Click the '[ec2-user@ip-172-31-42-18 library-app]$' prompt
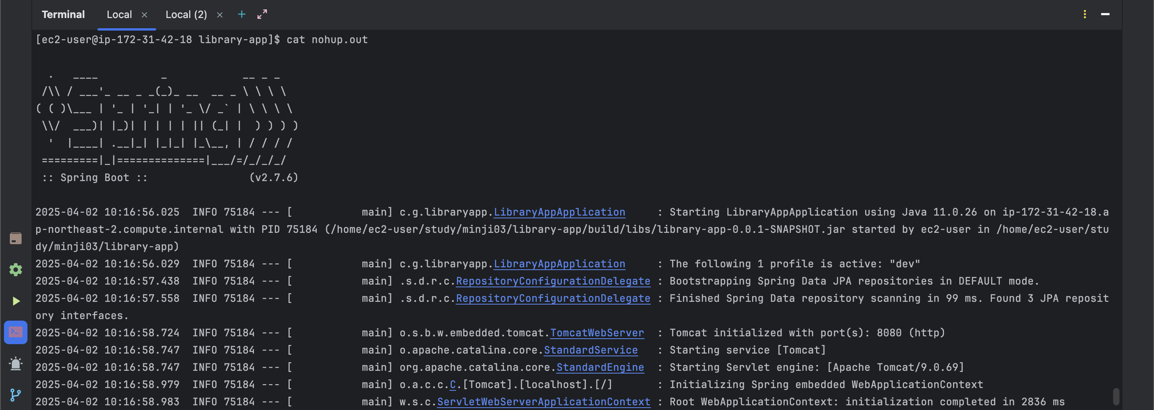1154x410 pixels. [x=158, y=40]
